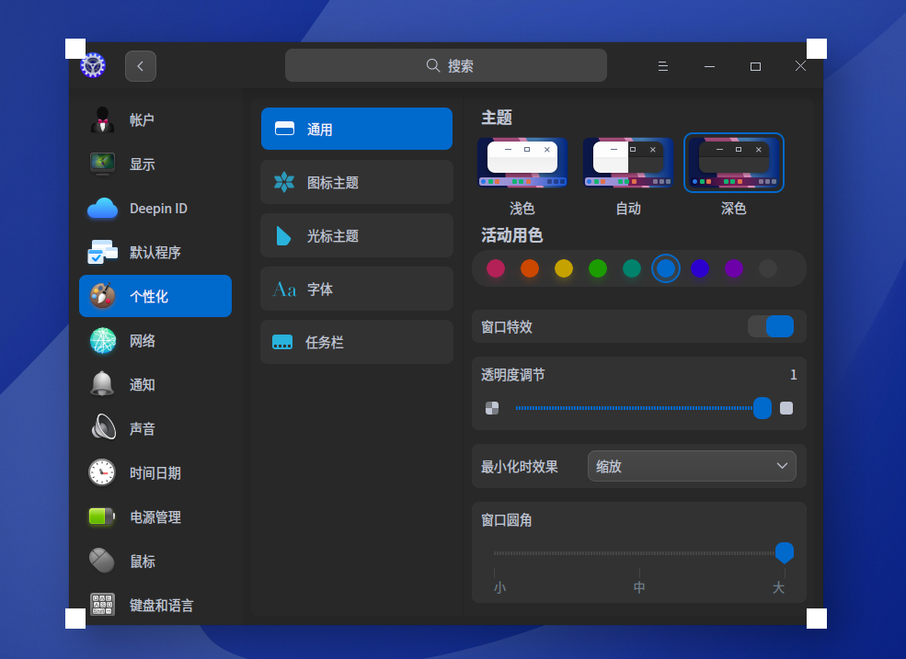This screenshot has height=659, width=906.
Task: Click the 透明度调节 slider handle
Action: pos(763,408)
